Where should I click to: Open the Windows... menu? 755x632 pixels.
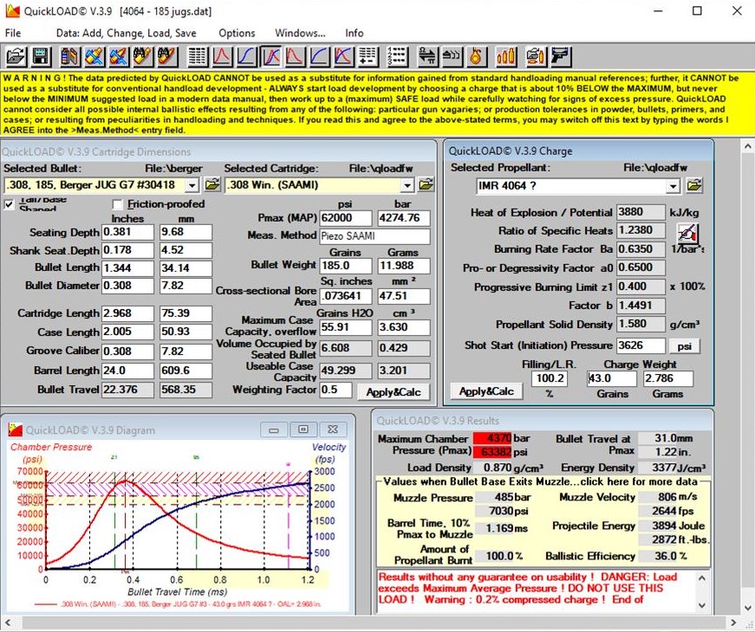click(x=300, y=33)
